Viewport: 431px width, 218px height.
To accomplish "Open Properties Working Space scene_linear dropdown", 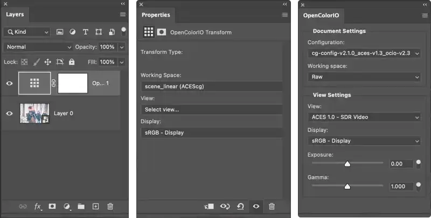I will pos(212,87).
